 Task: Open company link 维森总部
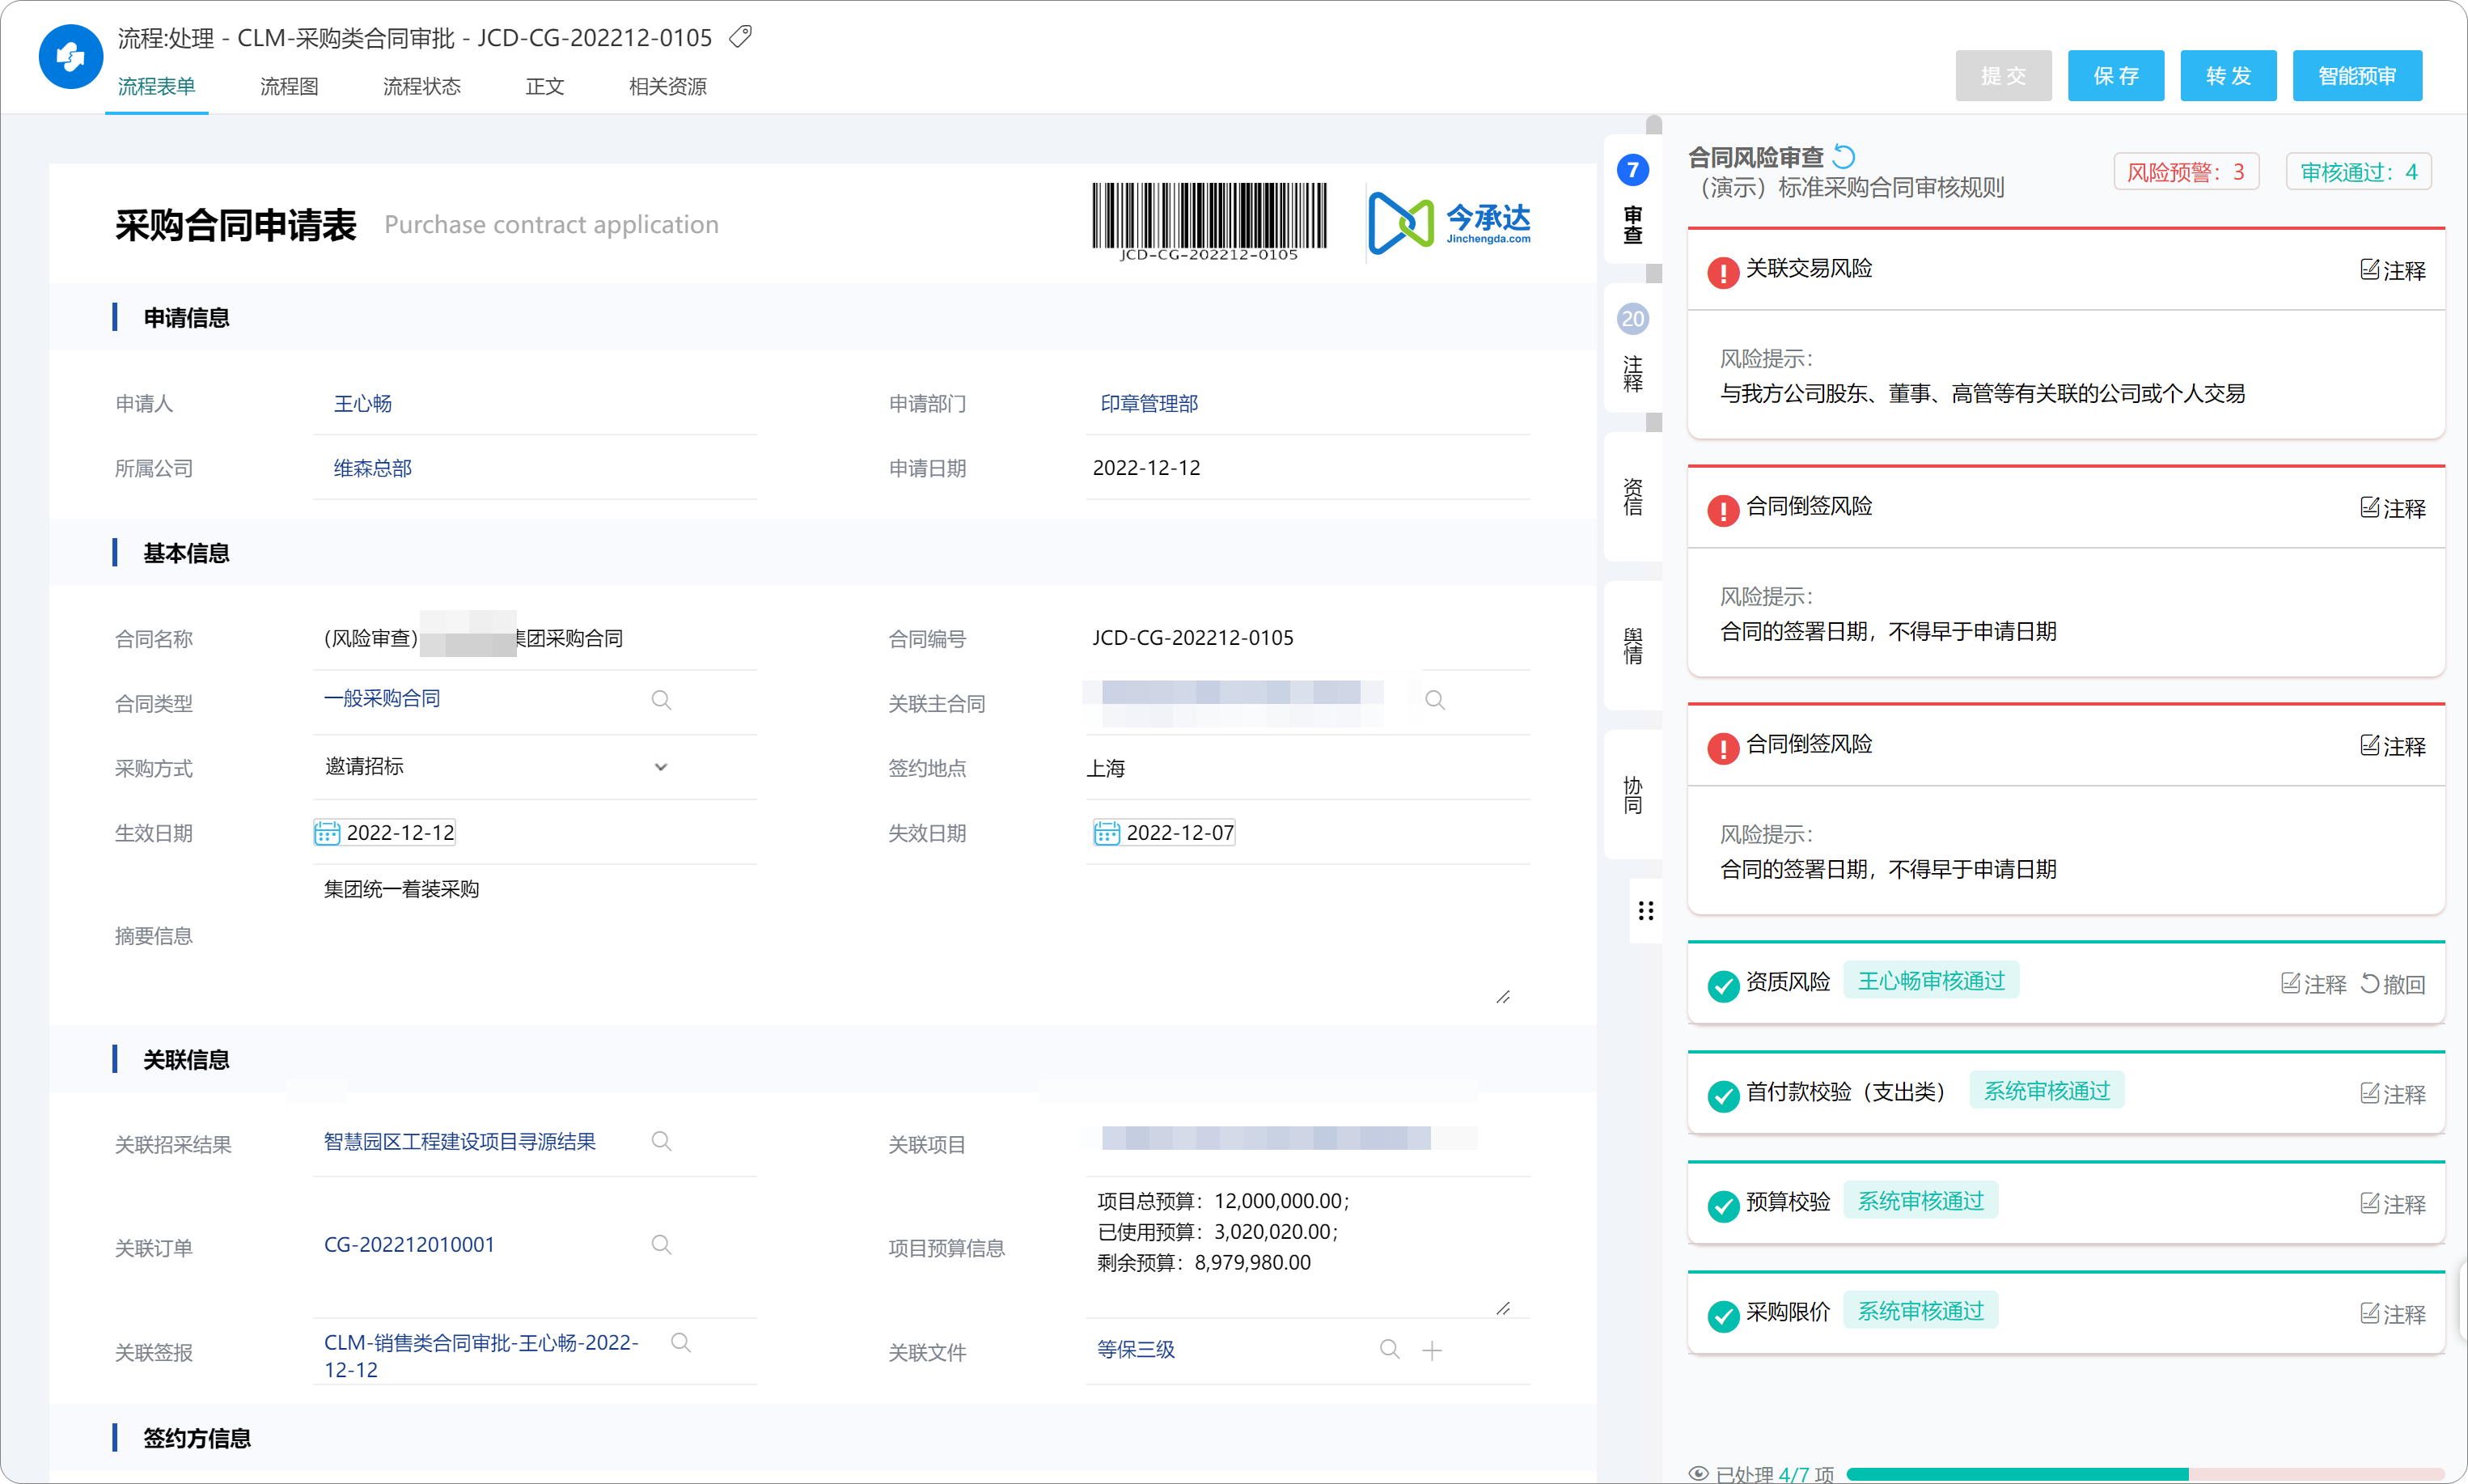pos(373,468)
